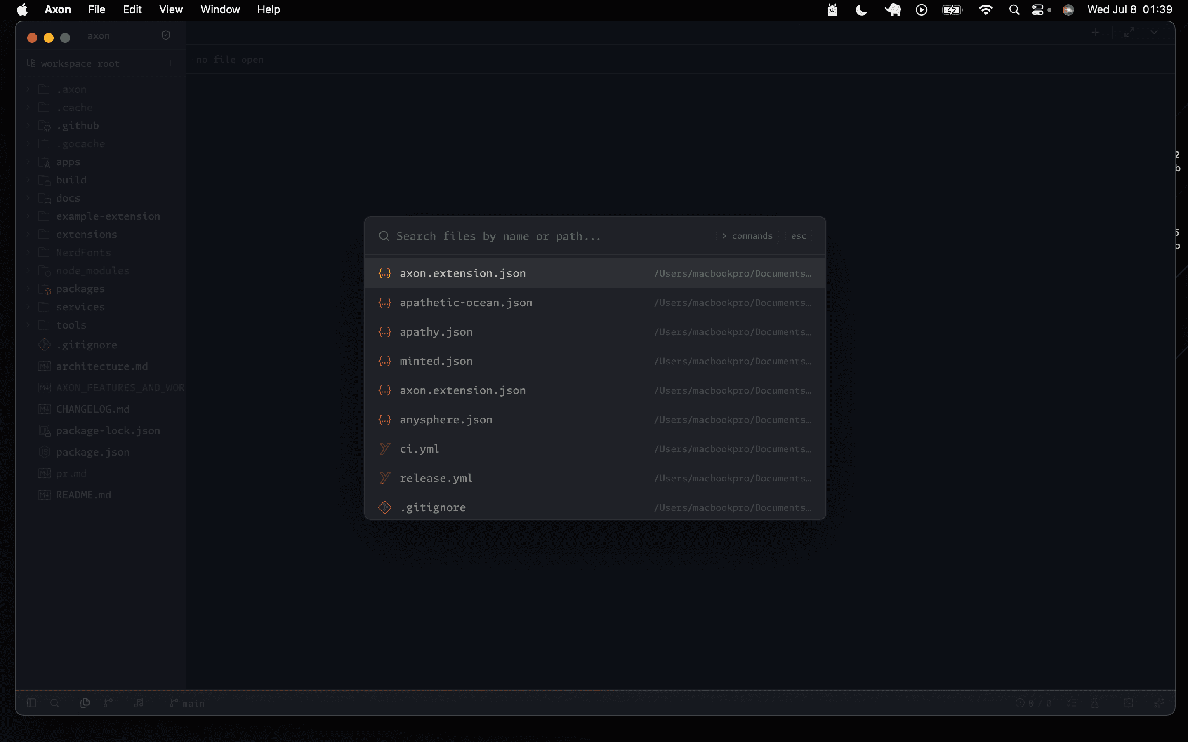Open the chevron dropdown at top right

pos(1154,33)
